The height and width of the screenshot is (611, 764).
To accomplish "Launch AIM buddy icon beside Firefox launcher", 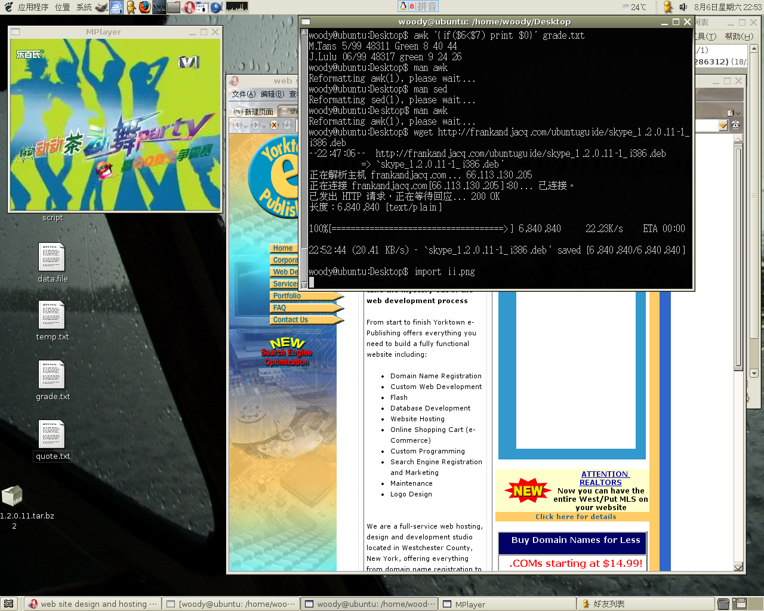I will coord(131,7).
